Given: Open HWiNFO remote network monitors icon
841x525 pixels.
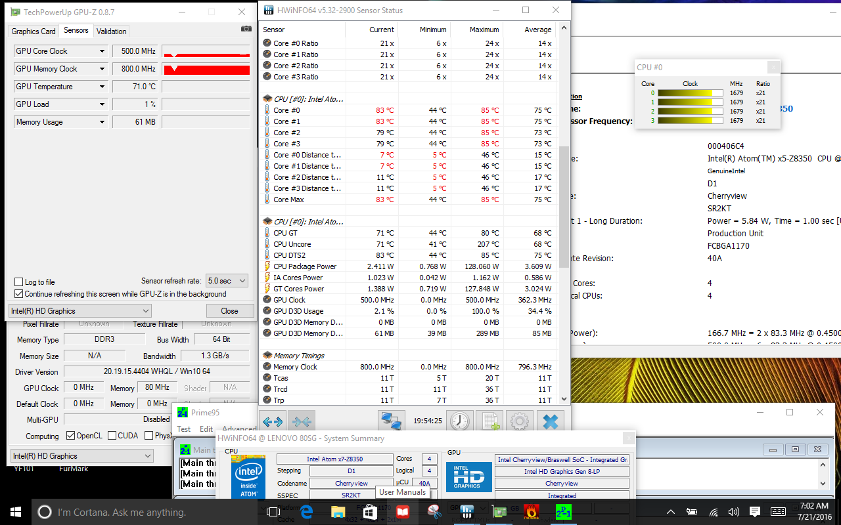Looking at the screenshot, I should [x=391, y=422].
